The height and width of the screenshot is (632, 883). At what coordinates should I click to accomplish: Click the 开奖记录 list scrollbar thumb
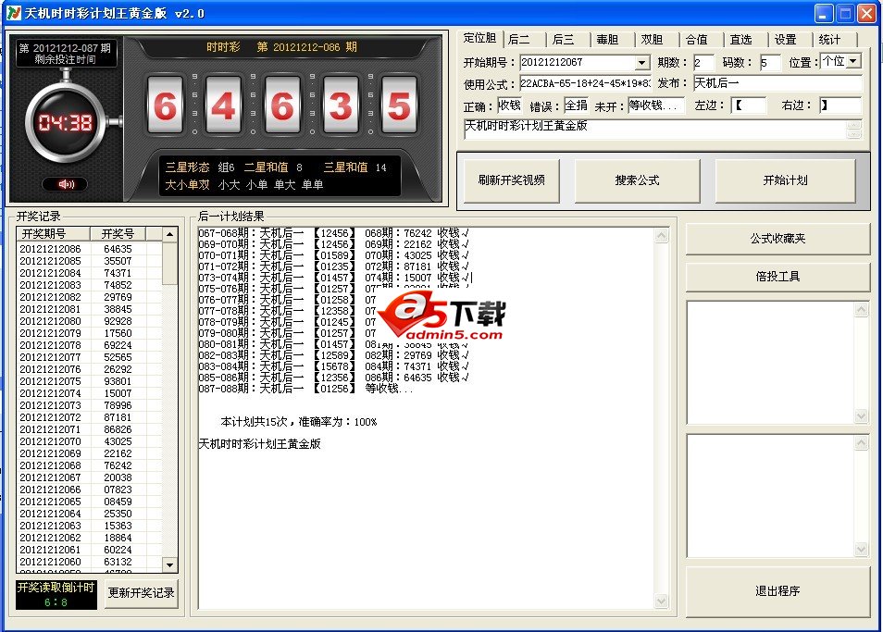coord(169,264)
